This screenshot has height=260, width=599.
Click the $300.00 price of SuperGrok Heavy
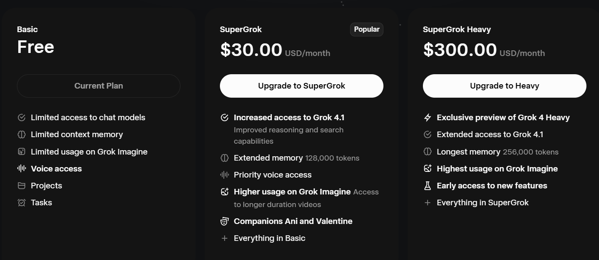coord(460,50)
